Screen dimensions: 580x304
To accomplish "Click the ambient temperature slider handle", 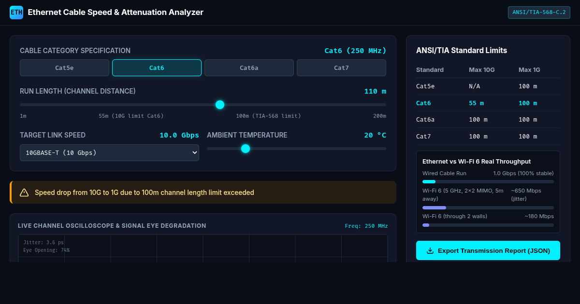I will (246, 149).
